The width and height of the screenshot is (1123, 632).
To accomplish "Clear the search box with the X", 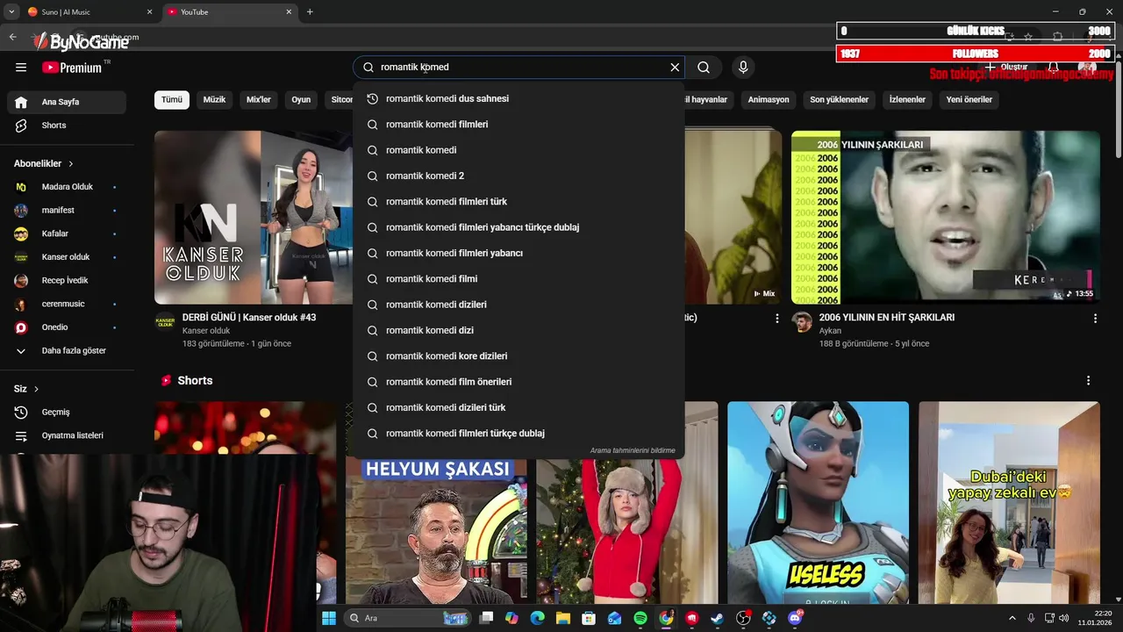I will (675, 68).
